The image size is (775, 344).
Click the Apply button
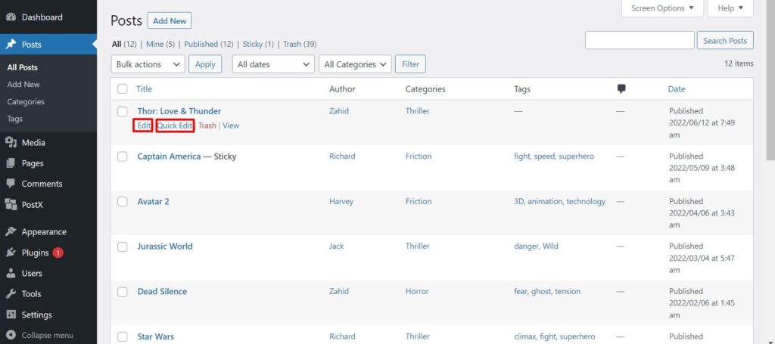tap(205, 64)
